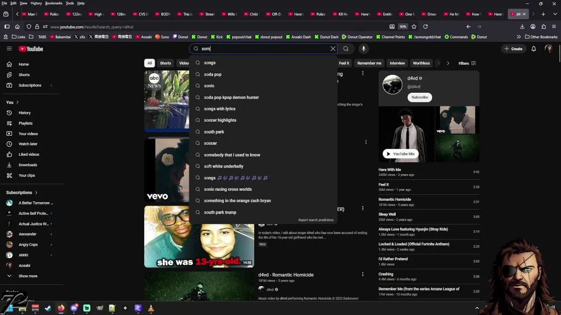Screen dimensions: 561x315
Task: Select the Remember me filter chip
Action: click(x=369, y=63)
